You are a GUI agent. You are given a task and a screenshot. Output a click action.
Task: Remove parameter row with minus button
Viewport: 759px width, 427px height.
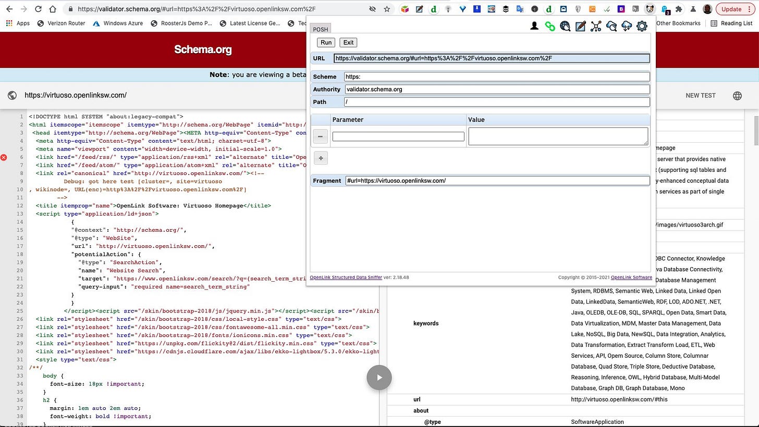[x=320, y=136]
